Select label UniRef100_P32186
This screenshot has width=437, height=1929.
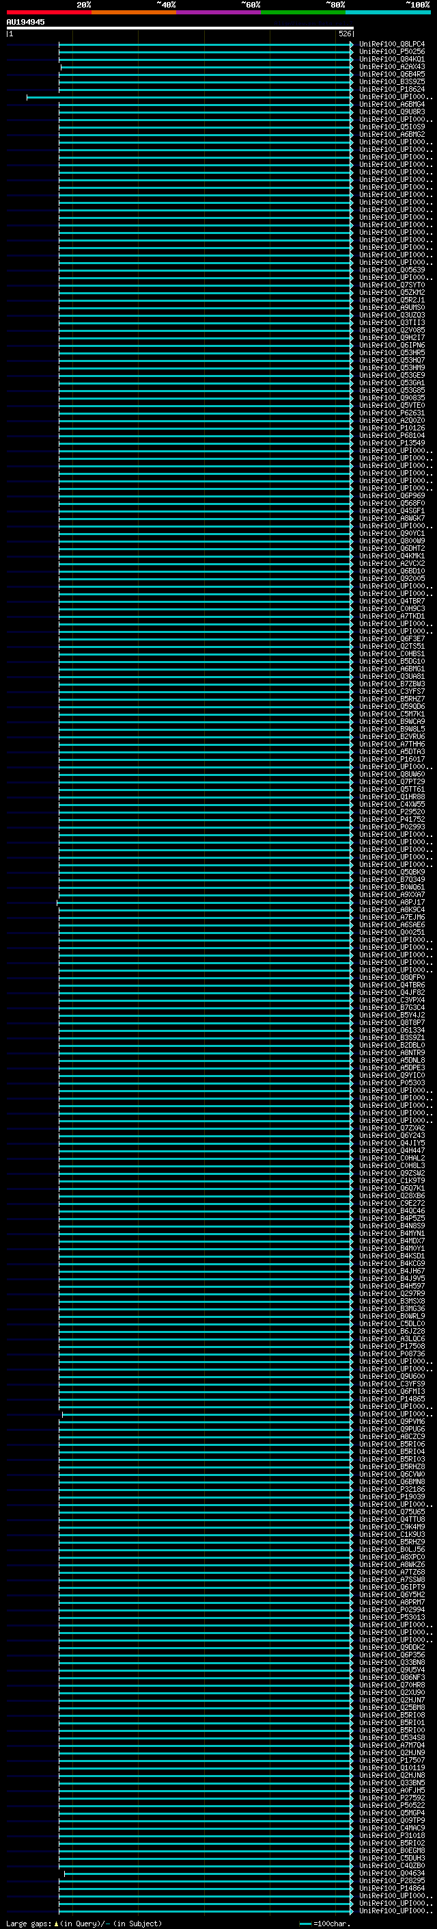(x=392, y=1489)
